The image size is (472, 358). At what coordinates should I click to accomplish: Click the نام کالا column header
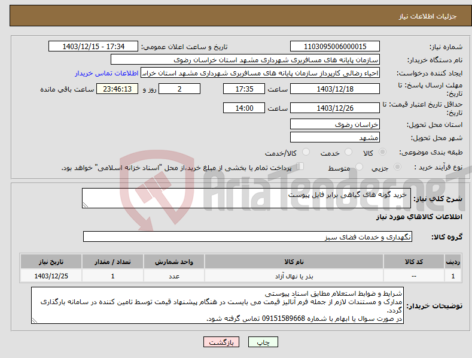pos(294,262)
